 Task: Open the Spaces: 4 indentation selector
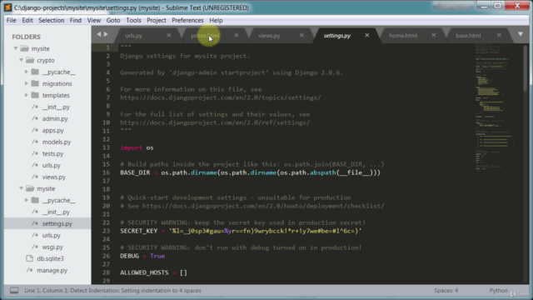click(x=446, y=291)
